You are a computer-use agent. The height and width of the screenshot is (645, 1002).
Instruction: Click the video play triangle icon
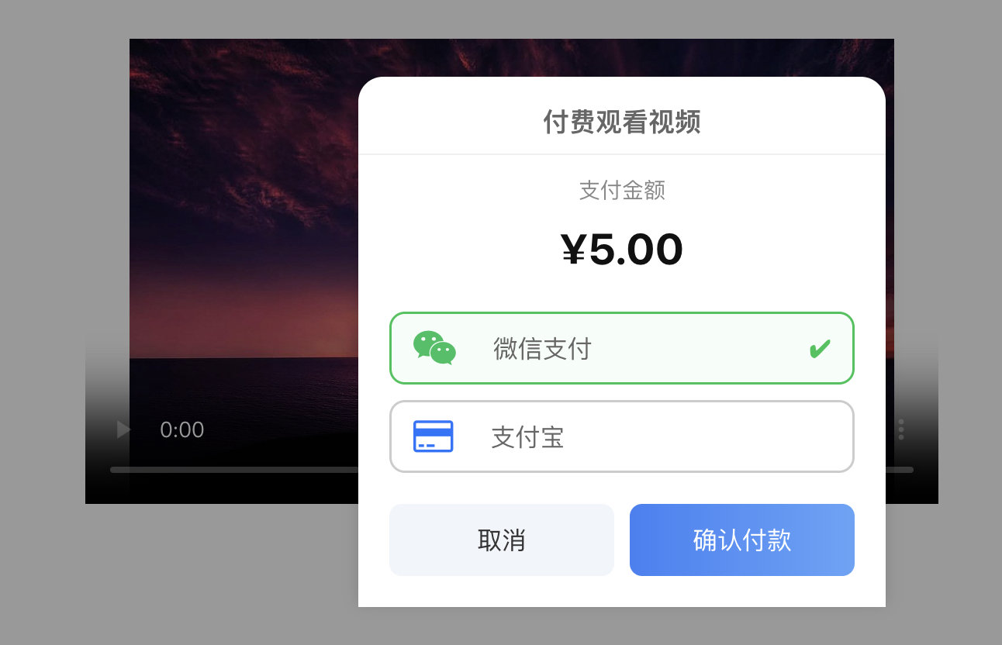tap(124, 429)
